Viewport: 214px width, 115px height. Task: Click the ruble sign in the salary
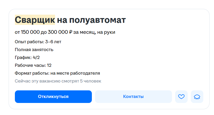tap(70, 32)
